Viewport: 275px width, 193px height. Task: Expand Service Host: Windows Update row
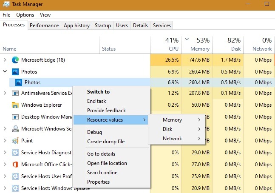[x=5, y=188]
